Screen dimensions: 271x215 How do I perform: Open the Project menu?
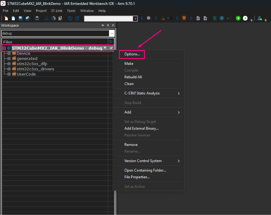41,11
